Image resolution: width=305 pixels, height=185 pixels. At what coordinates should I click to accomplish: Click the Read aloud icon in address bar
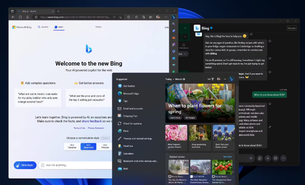pos(114,17)
